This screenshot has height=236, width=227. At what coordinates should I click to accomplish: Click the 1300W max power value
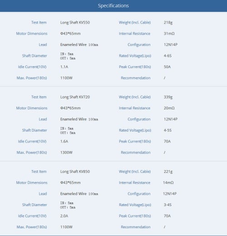pos(66,152)
